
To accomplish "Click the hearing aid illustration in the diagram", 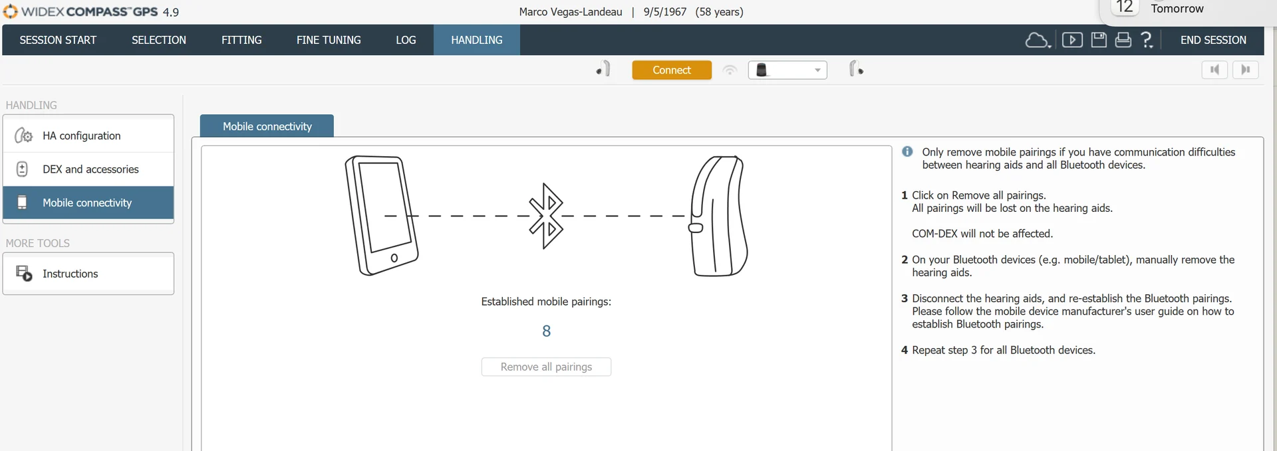I will click(719, 216).
